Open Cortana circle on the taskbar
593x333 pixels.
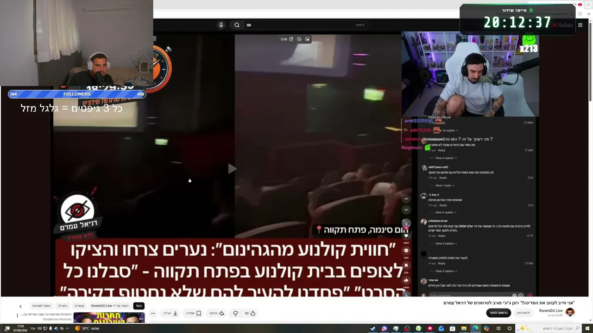(510, 328)
